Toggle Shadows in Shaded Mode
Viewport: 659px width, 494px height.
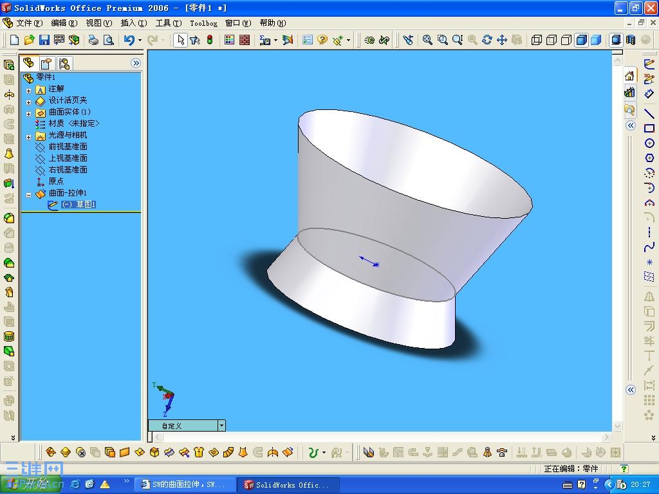click(x=616, y=40)
